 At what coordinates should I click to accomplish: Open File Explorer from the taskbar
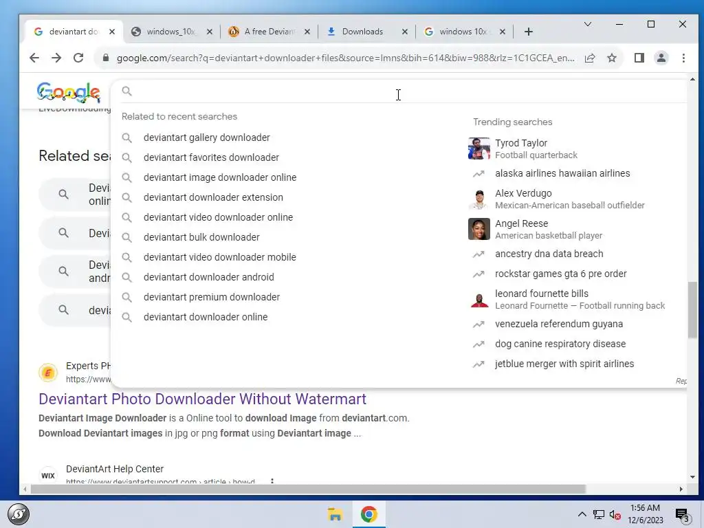[x=335, y=514]
